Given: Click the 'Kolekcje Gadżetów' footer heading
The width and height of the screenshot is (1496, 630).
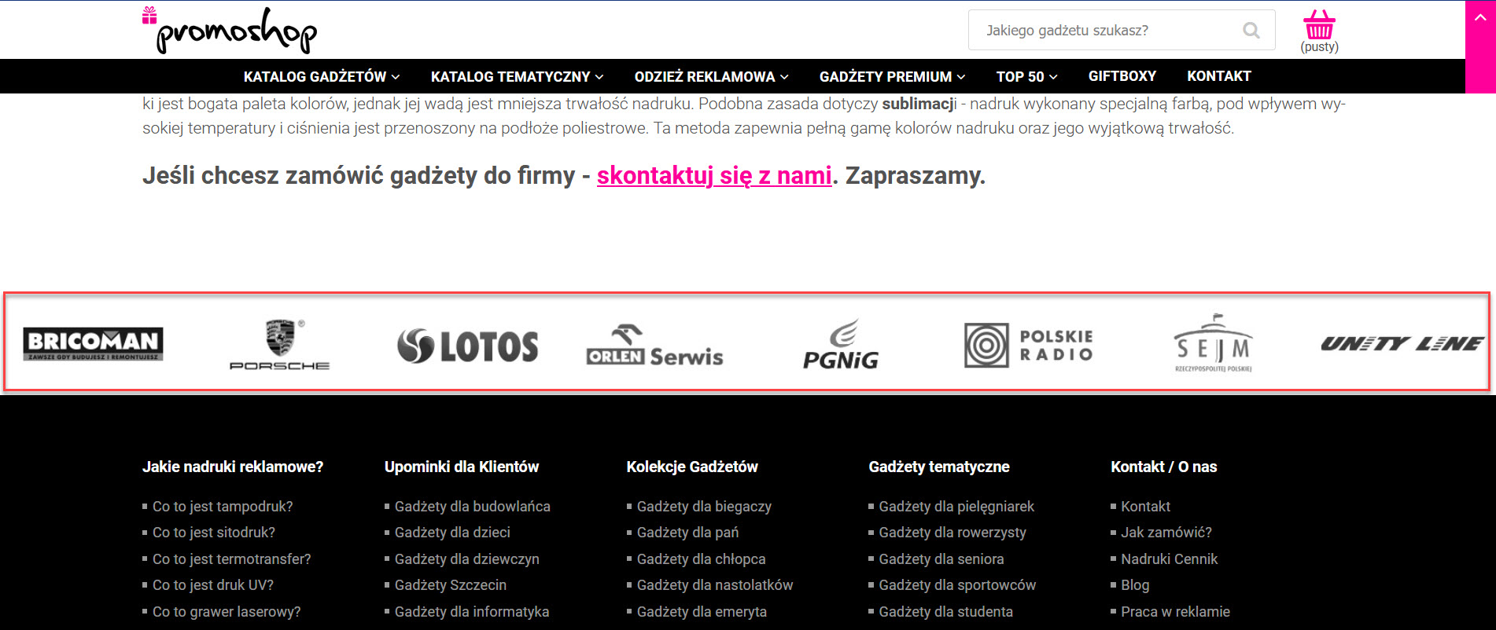Looking at the screenshot, I should coord(692,467).
